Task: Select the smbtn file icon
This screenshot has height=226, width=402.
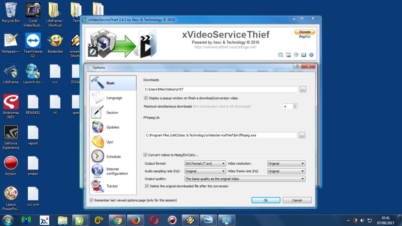Action: coord(33,166)
